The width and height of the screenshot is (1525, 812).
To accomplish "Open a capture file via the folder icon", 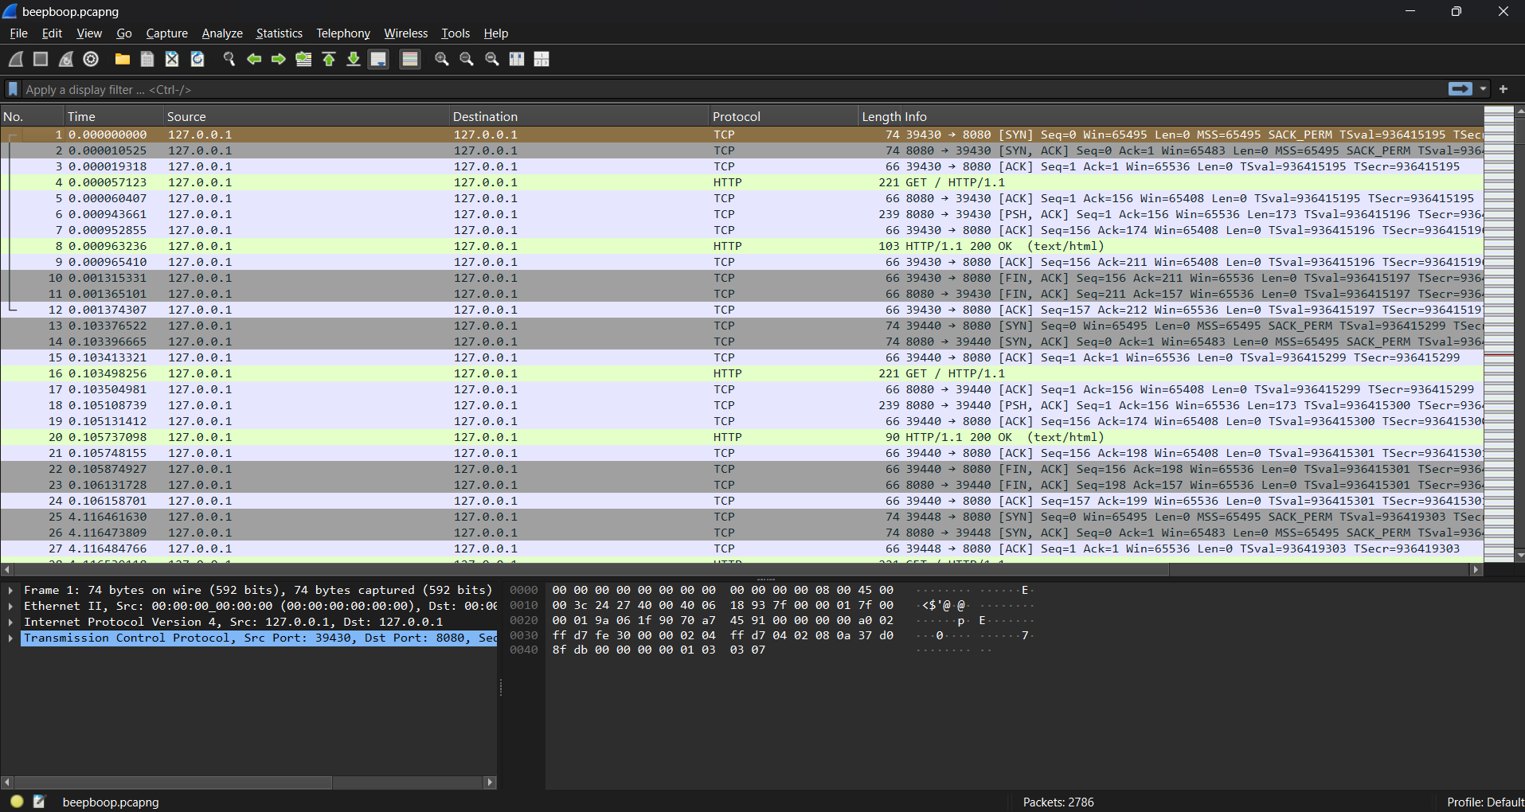I will (x=122, y=59).
